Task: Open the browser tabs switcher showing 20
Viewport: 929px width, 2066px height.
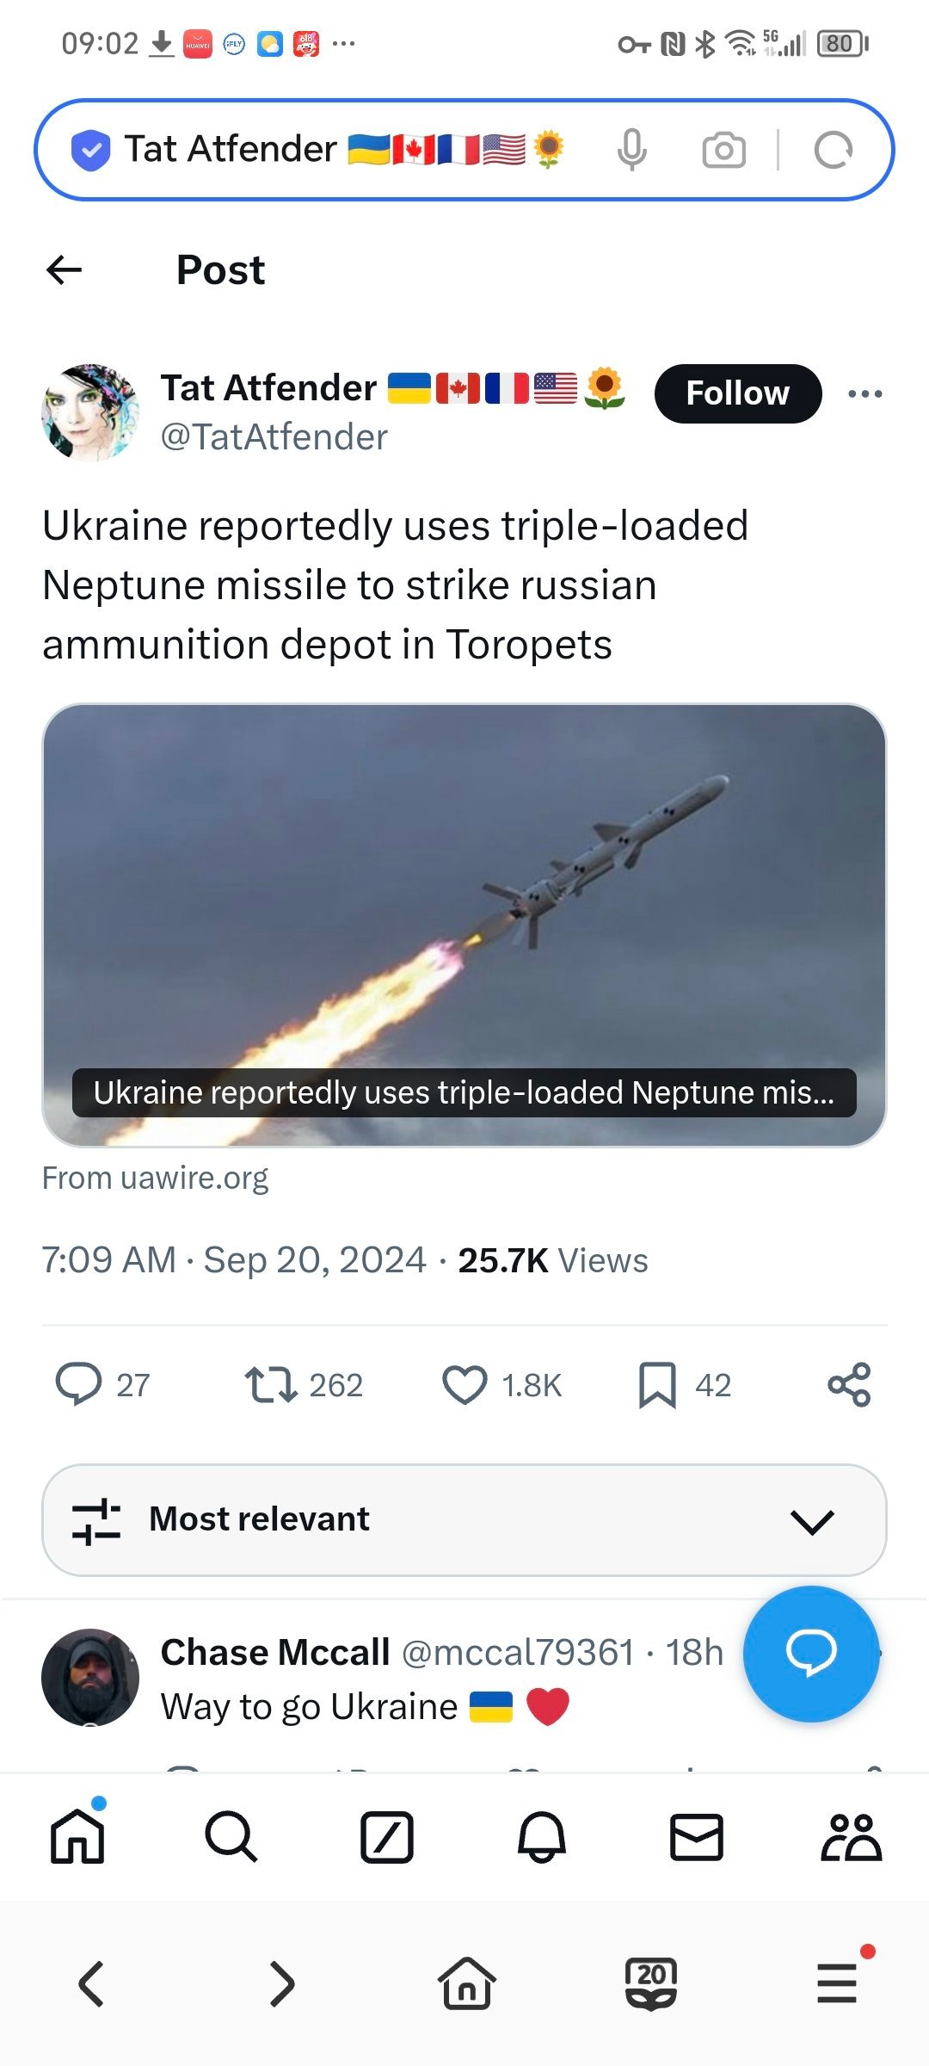Action: point(651,1983)
